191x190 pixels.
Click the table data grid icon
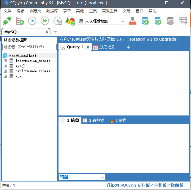[85, 121]
